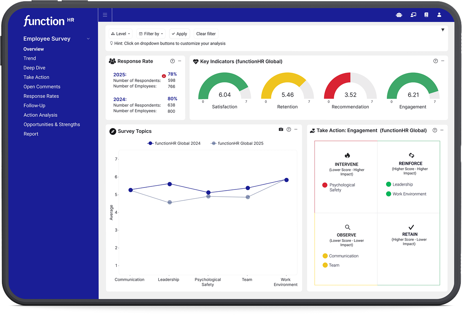Open the Employee Survey menu heading
The image size is (462, 315).
tap(47, 39)
